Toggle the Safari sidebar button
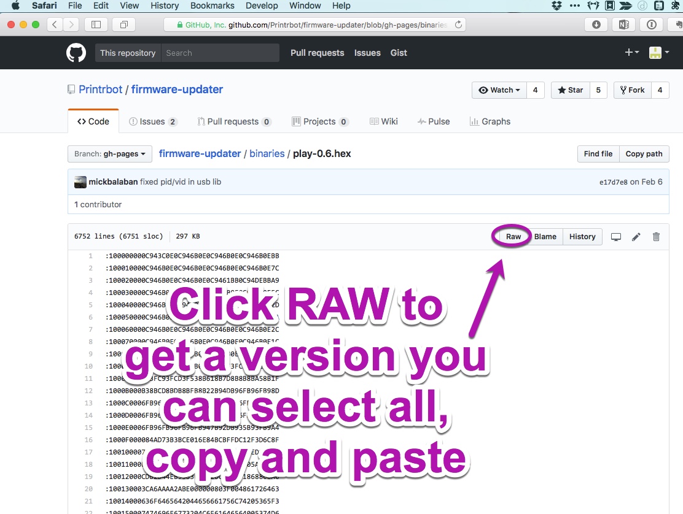The image size is (683, 514). point(96,25)
